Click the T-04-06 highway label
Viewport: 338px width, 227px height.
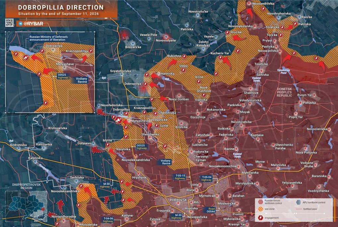point(108,220)
